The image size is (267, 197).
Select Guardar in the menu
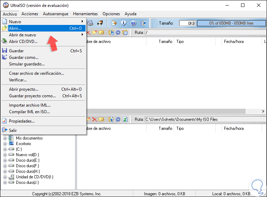coord(43,51)
